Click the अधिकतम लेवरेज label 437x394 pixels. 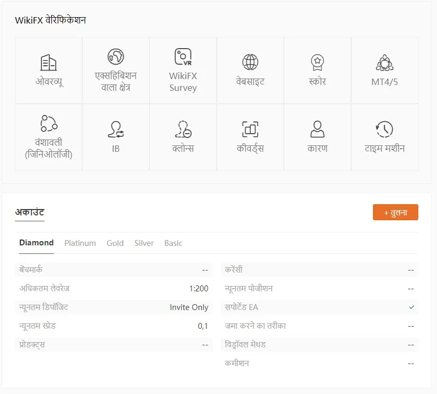click(44, 289)
